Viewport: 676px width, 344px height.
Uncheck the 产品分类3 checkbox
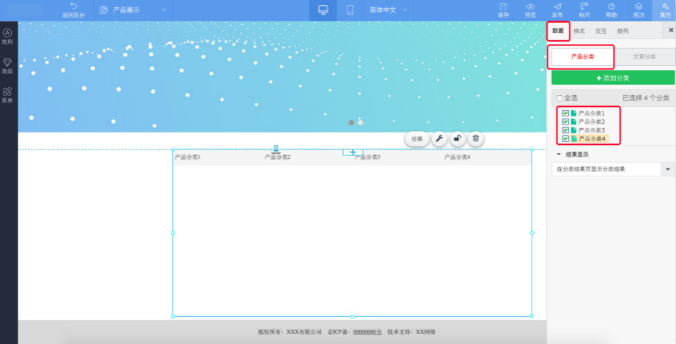tap(565, 130)
